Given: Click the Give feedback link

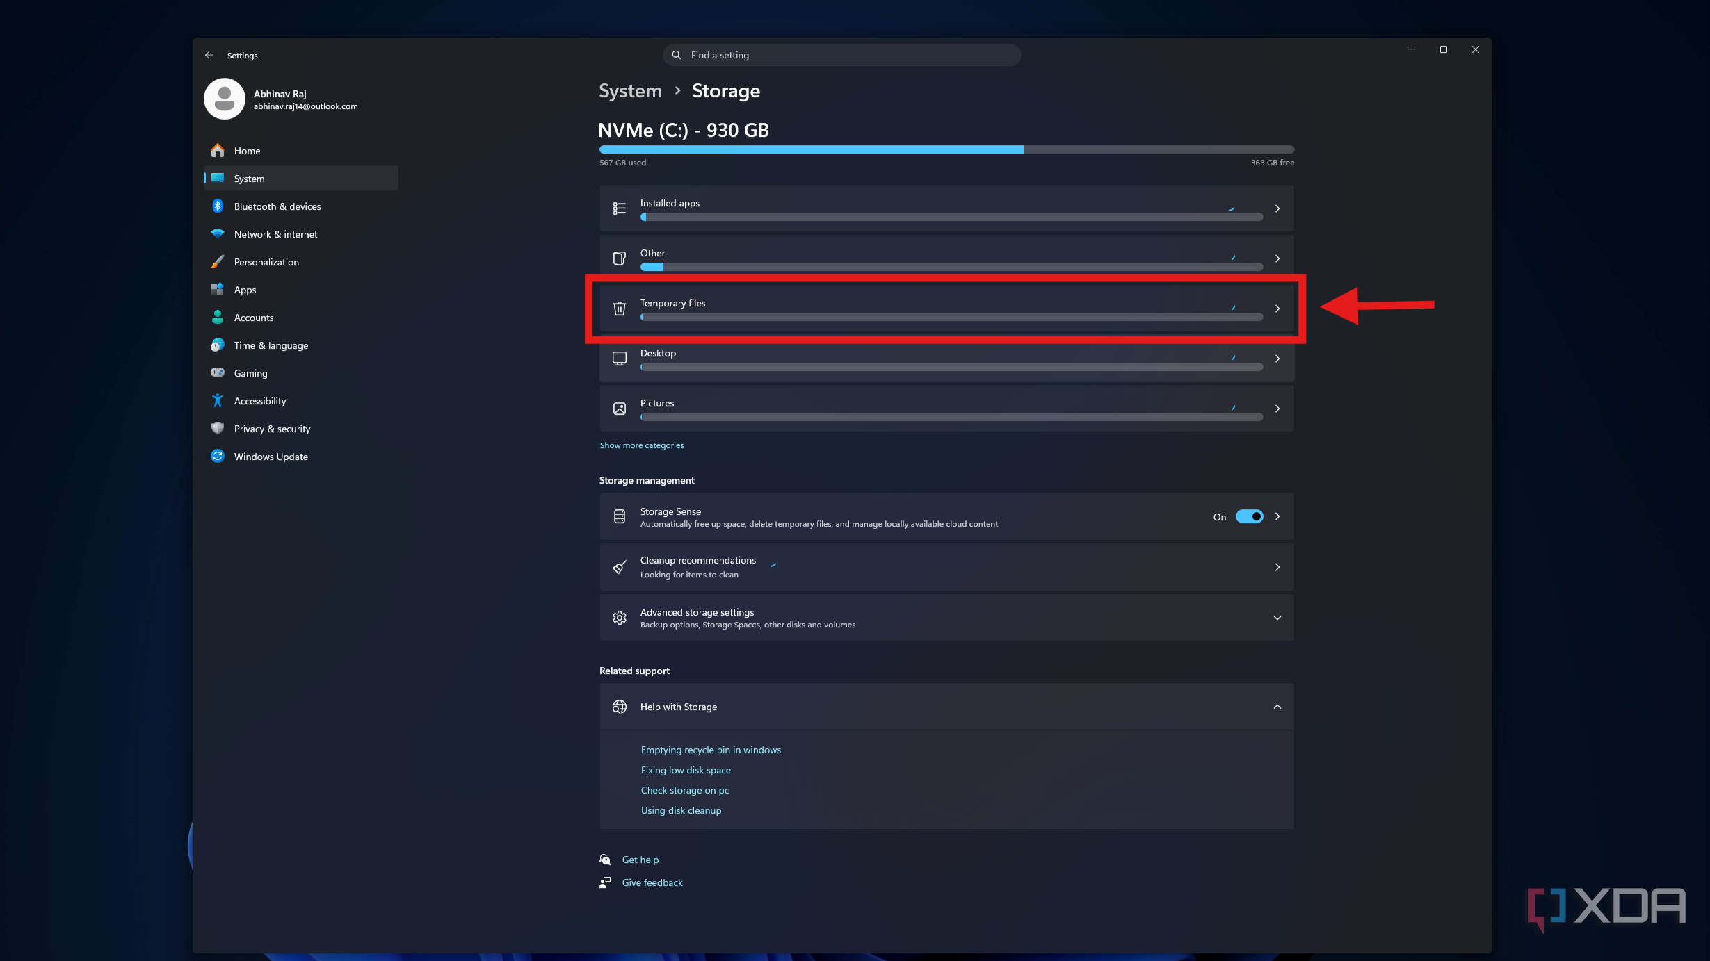Looking at the screenshot, I should pyautogui.click(x=652, y=882).
